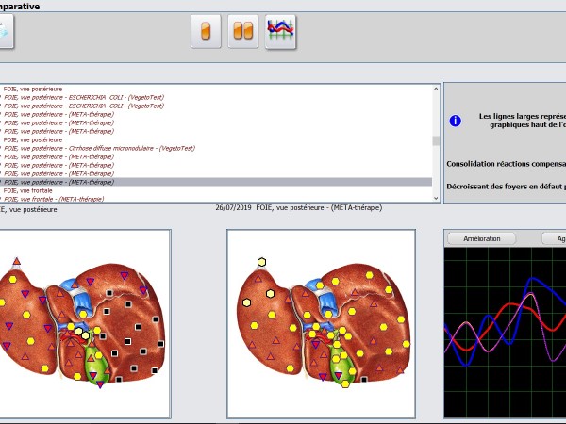Click the partially visible blue icon at far left of toolbar
Image resolution: width=566 pixels, height=424 pixels.
(x=5, y=31)
